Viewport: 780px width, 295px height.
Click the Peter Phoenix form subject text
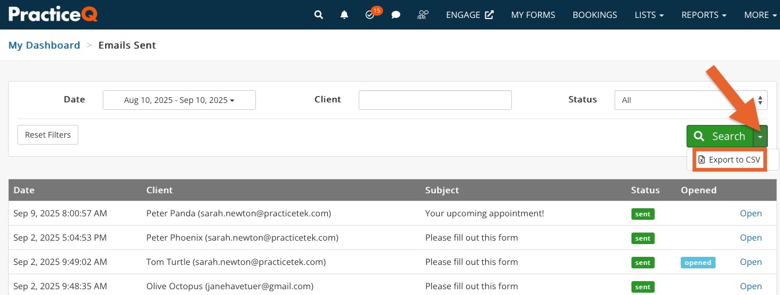click(472, 238)
